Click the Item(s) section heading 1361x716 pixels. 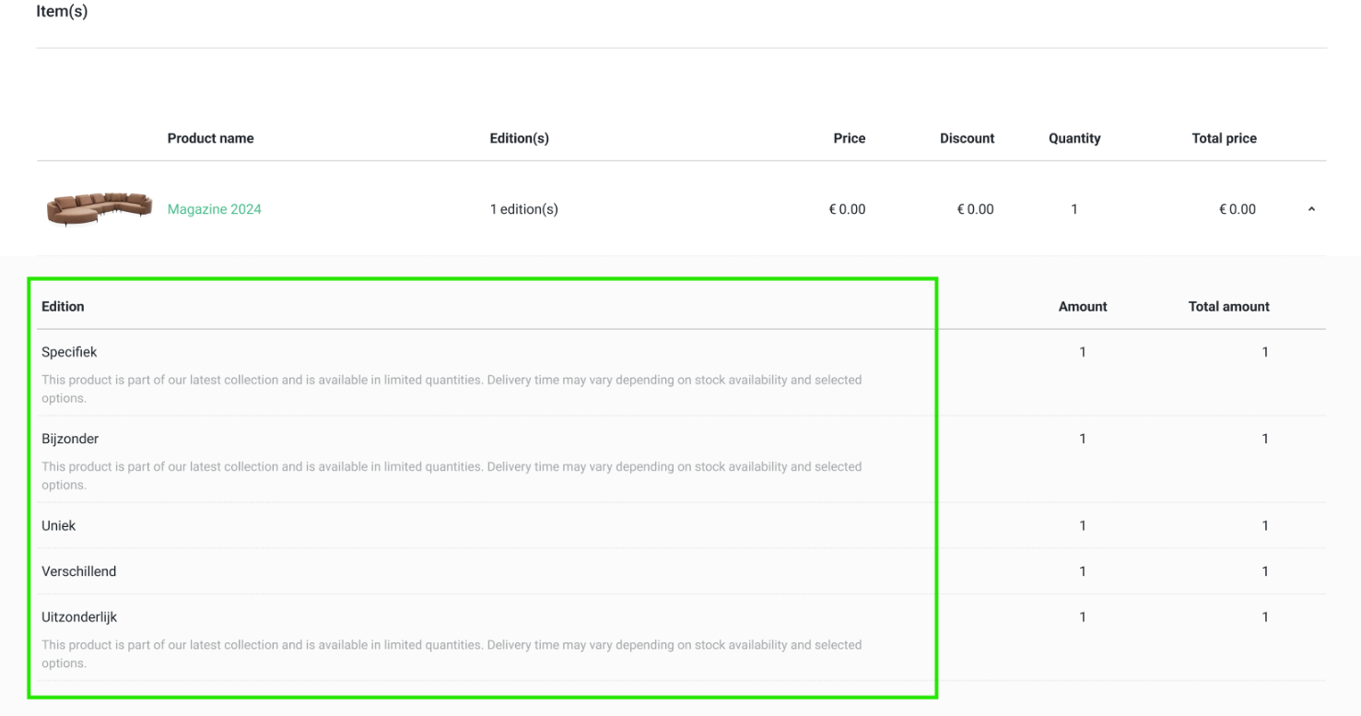62,12
